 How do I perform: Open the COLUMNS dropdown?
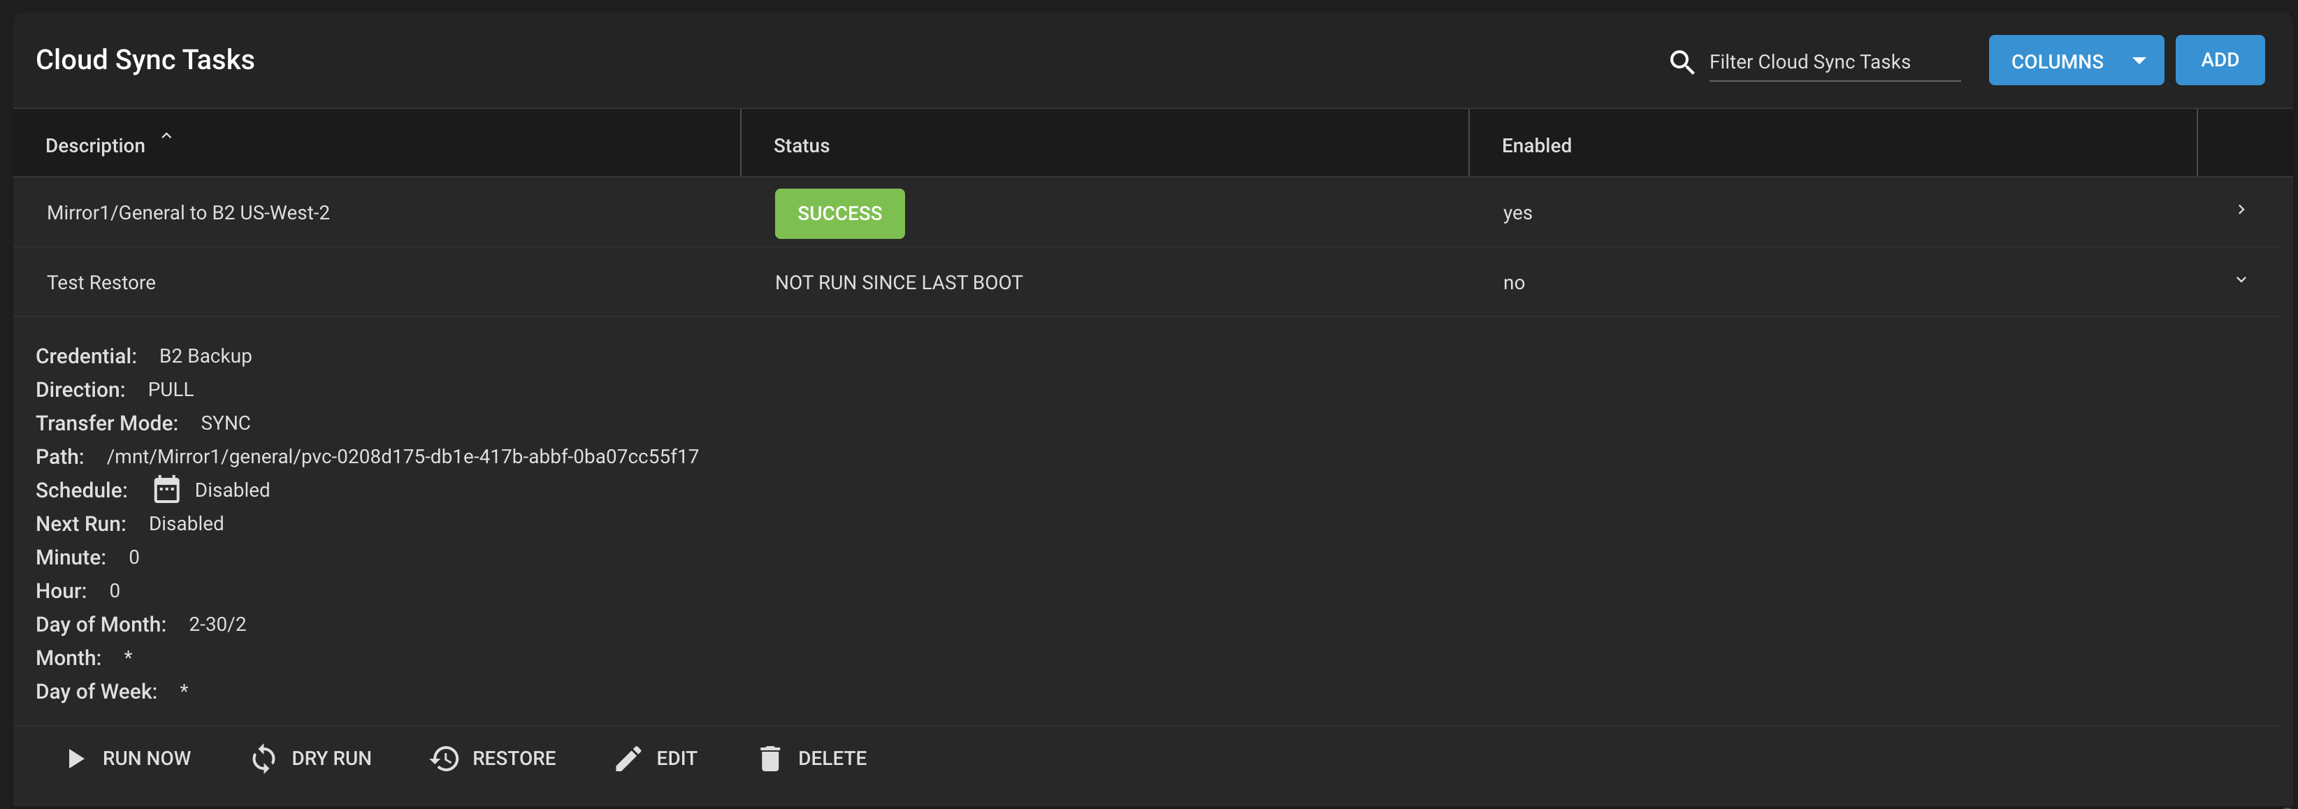(2076, 60)
